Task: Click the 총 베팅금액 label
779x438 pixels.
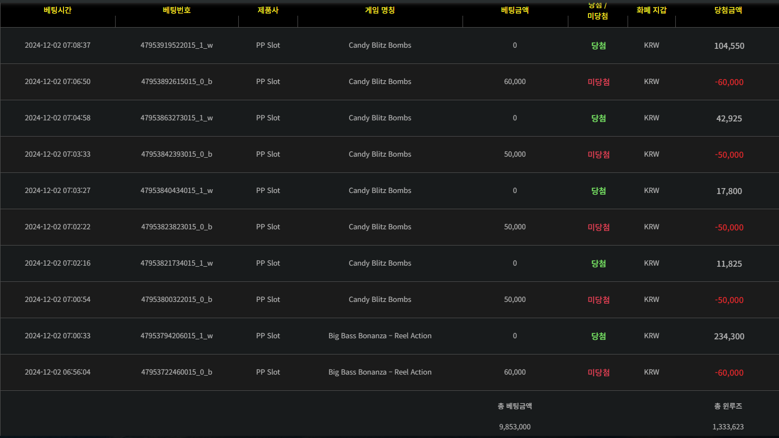Action: click(515, 406)
